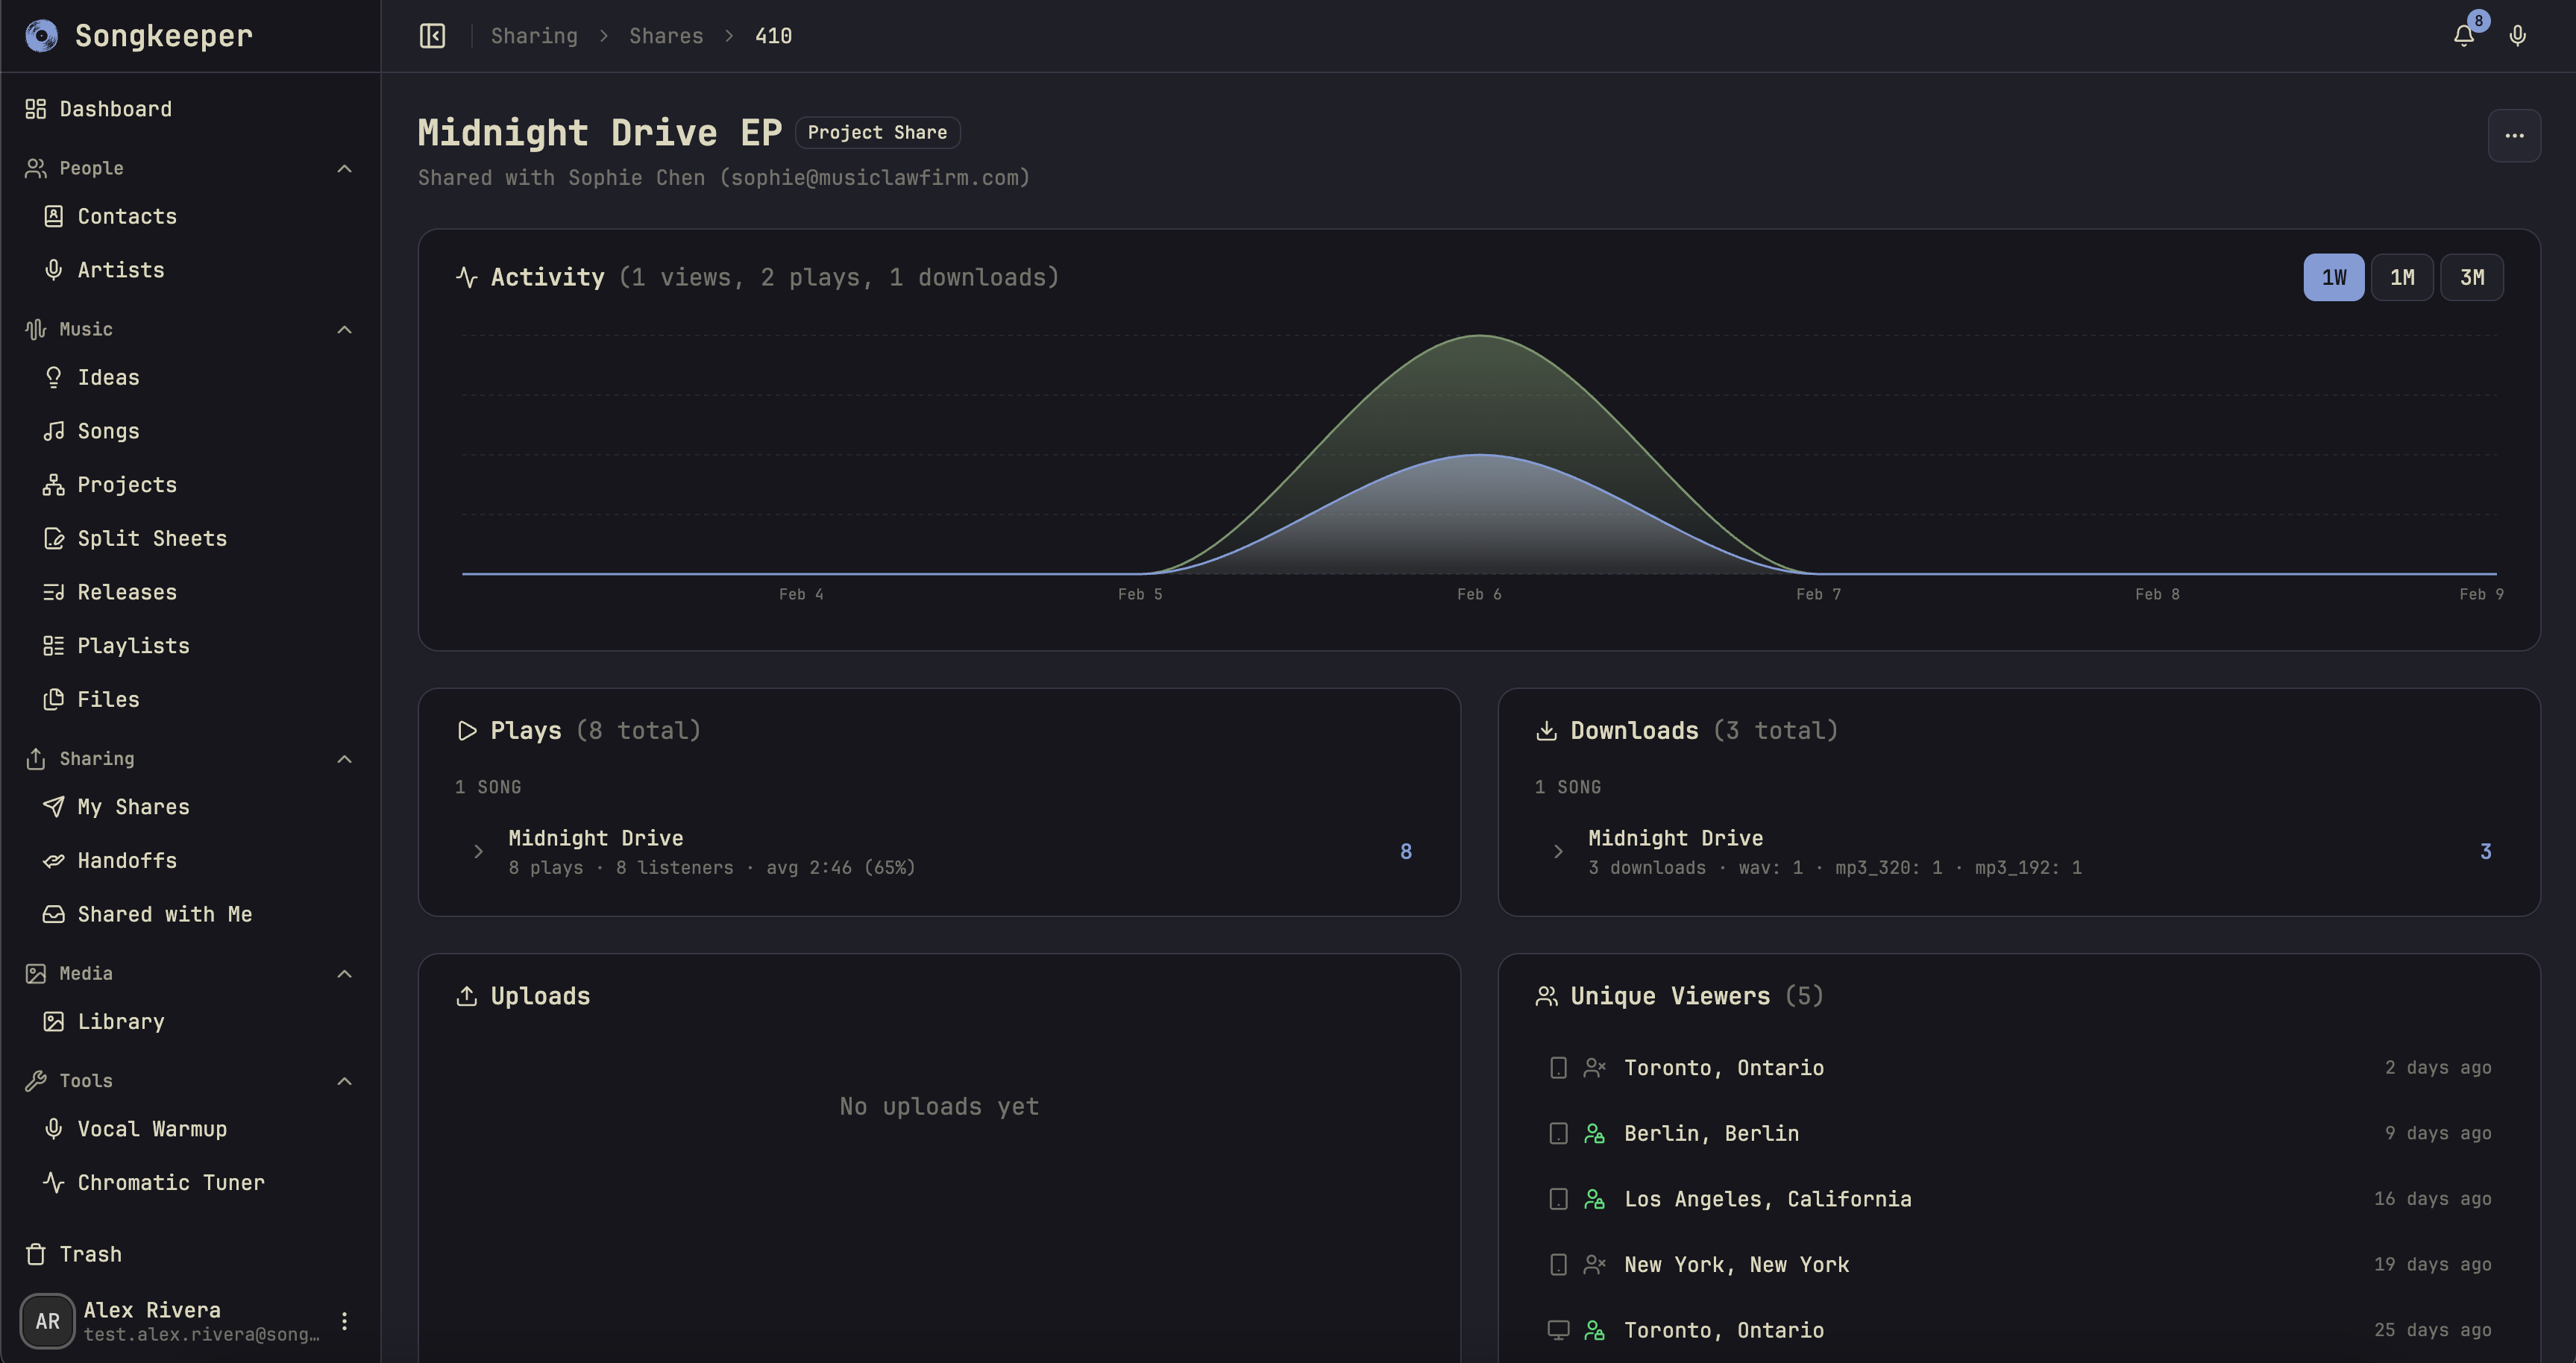Go to My Shares
2576x1363 pixels.
click(133, 807)
